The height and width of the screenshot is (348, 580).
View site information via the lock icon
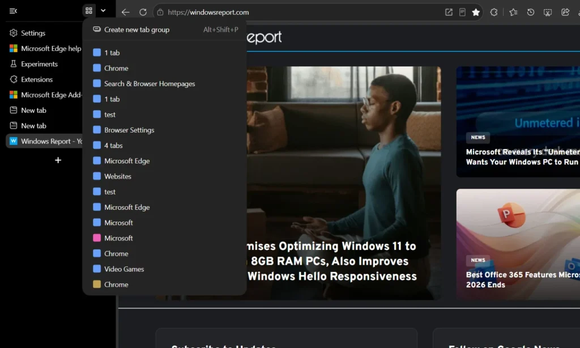click(x=160, y=12)
